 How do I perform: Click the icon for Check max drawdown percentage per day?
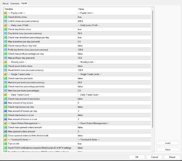5,37
